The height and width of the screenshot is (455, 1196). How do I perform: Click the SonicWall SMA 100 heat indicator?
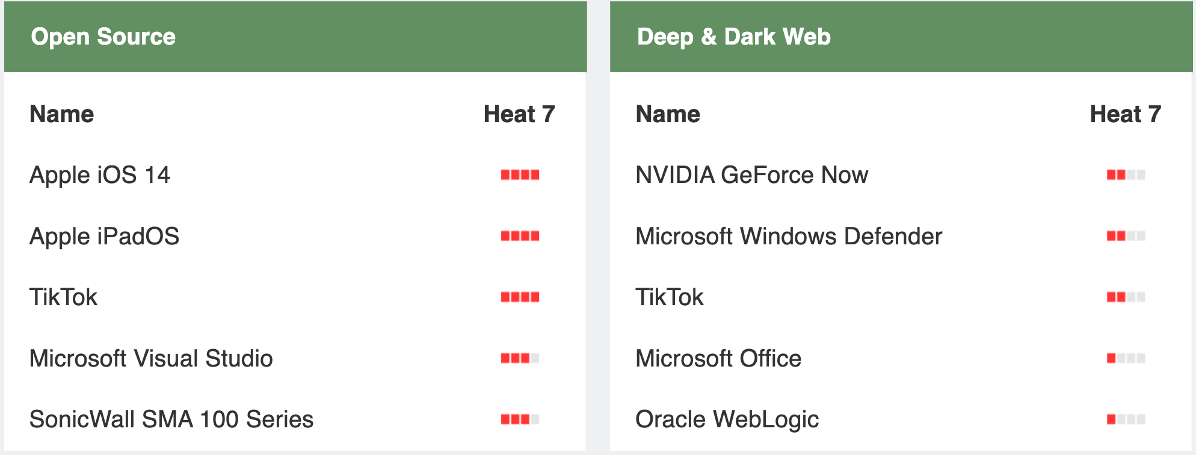point(520,419)
